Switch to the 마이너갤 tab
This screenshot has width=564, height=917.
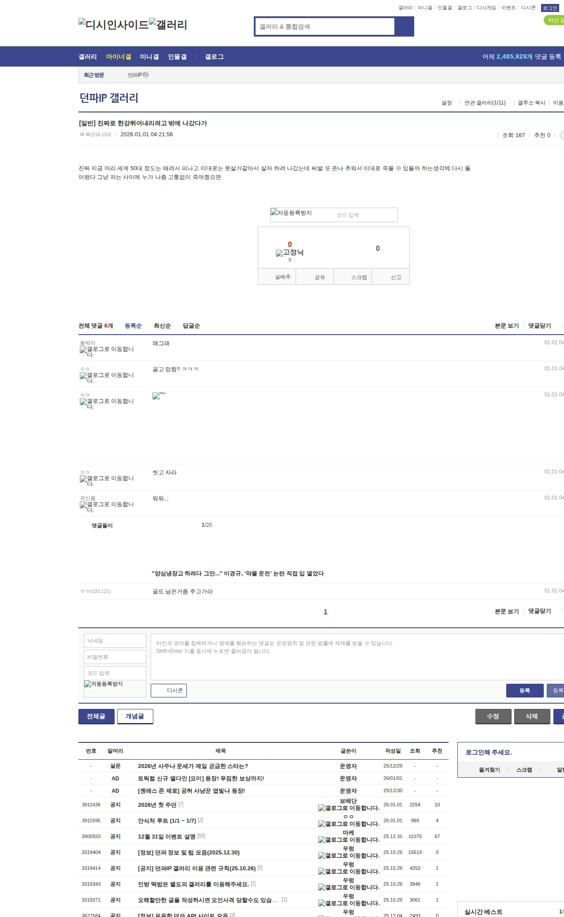(119, 56)
